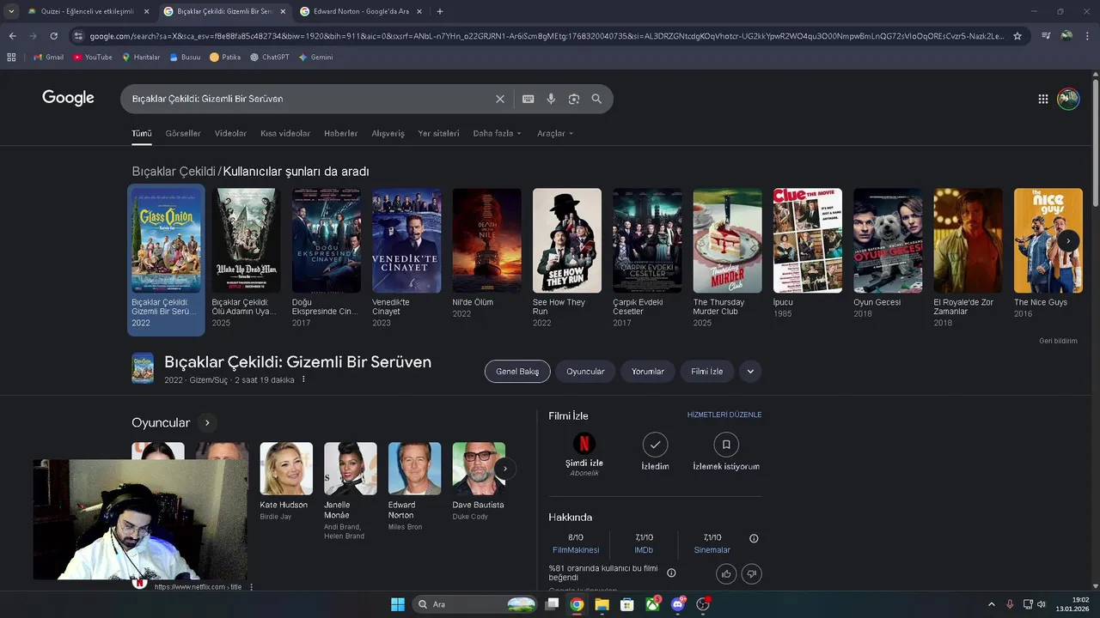Open the Gmail bookmark
Image resolution: width=1100 pixels, height=618 pixels.
[x=48, y=58]
